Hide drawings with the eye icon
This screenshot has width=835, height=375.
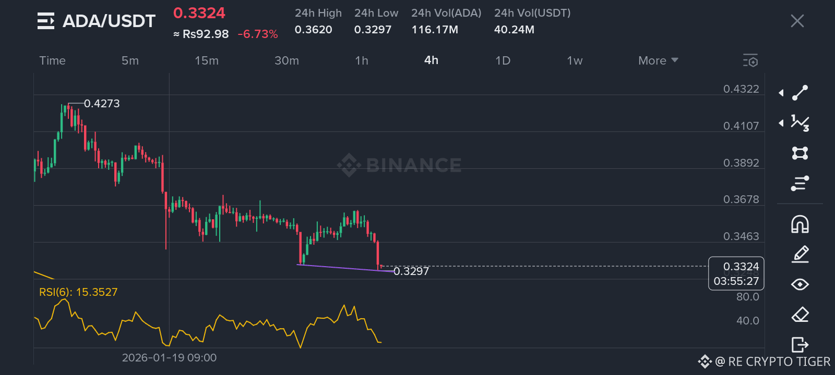[800, 284]
